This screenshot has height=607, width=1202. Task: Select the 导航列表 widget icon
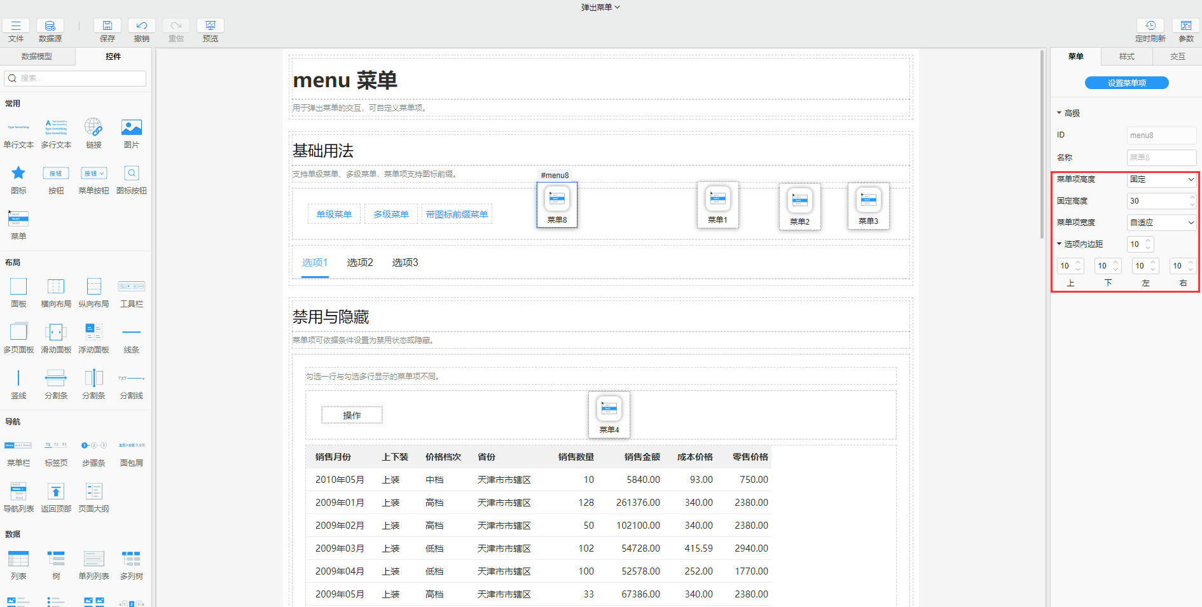18,491
